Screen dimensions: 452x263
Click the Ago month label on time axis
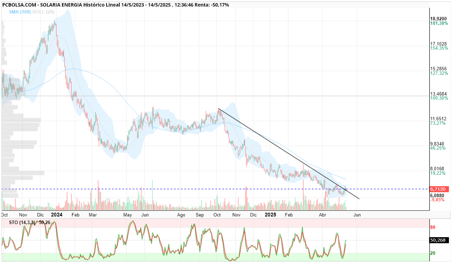click(x=181, y=215)
